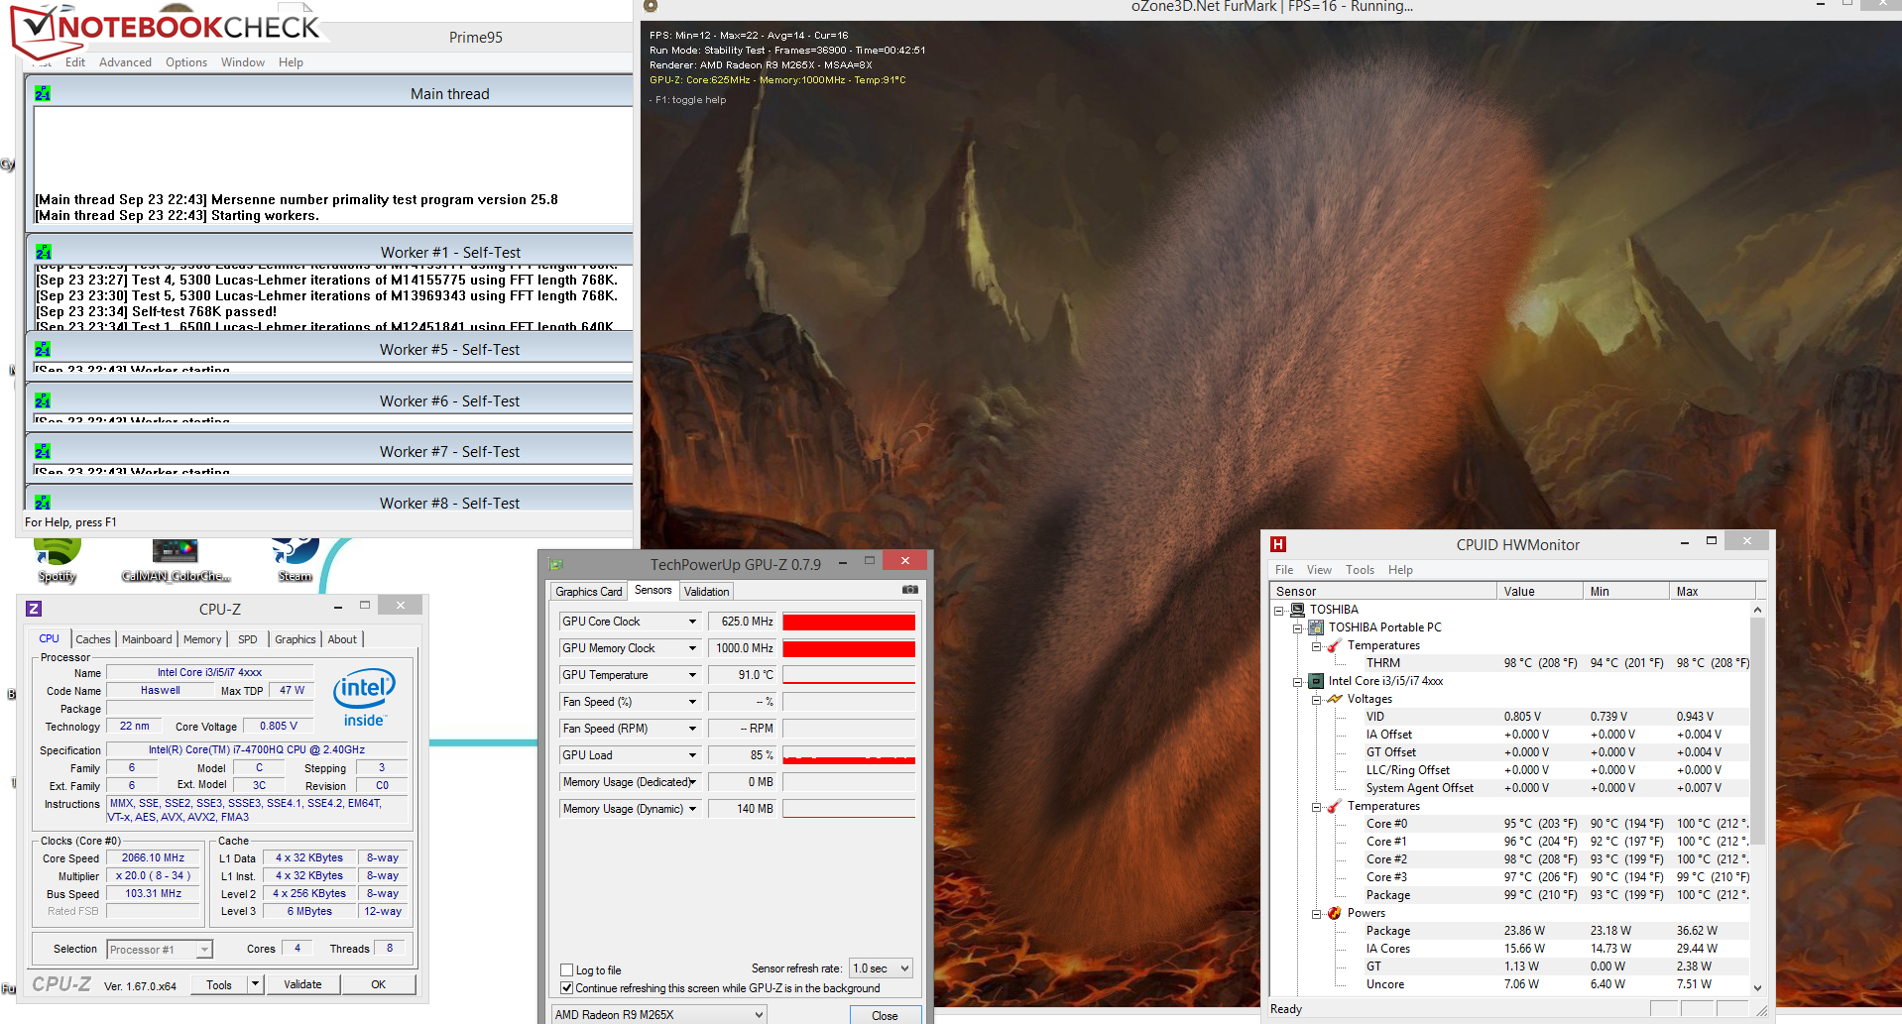Screen dimensions: 1902x1024
Task: Click the Powers flame icon
Action: (1335, 913)
